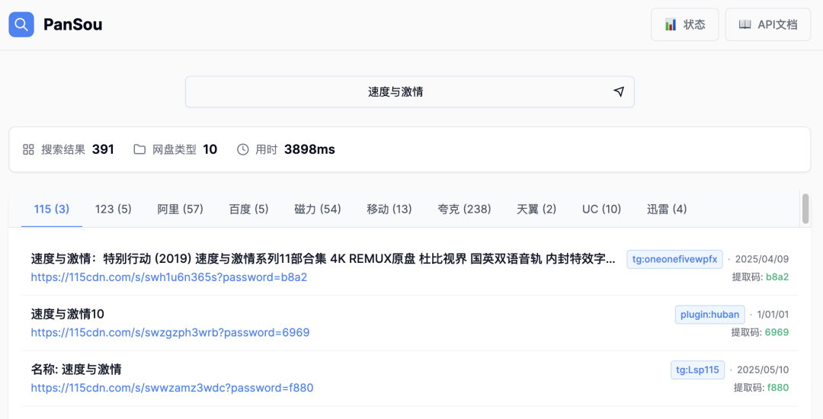Open the 115cdn link ending password=b8a2
823x419 pixels.
pos(169,277)
